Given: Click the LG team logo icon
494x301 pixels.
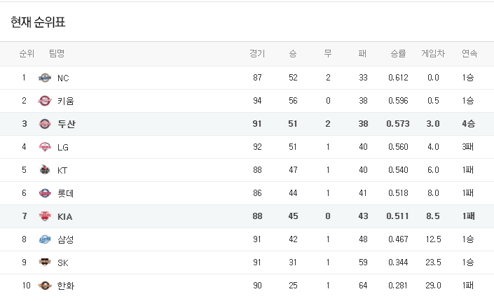Looking at the screenshot, I should 45,147.
